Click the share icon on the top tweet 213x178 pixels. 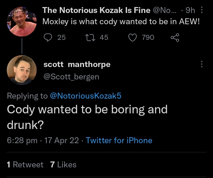(175, 37)
